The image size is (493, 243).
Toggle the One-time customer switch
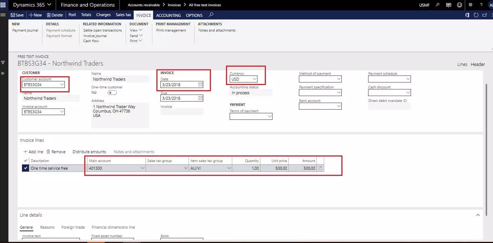[112, 92]
